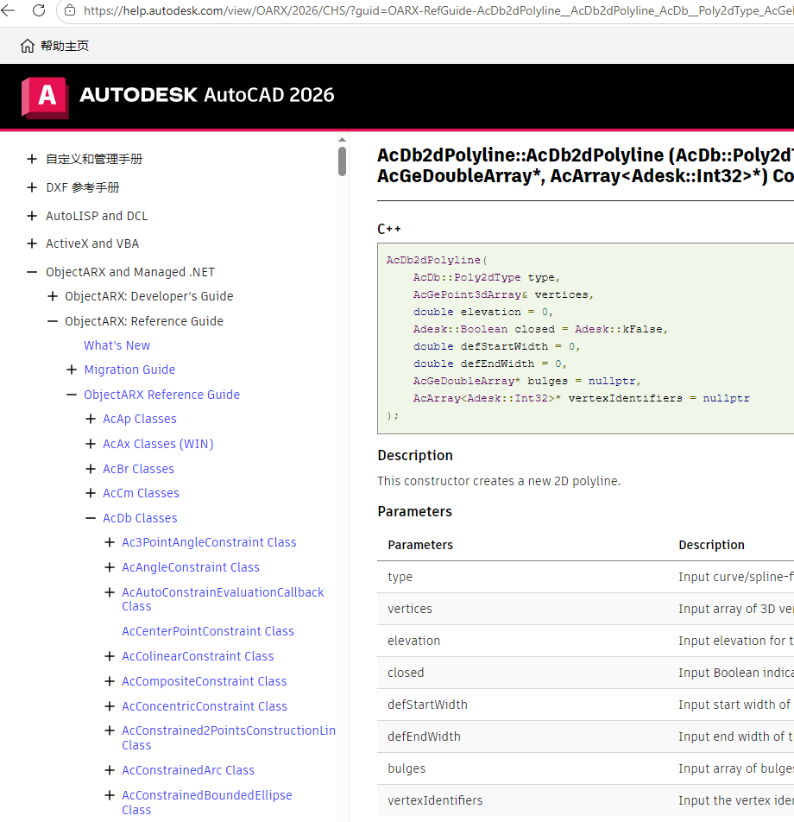Viewport: 794px width, 822px height.
Task: Expand the Migration Guide node
Action: (72, 370)
